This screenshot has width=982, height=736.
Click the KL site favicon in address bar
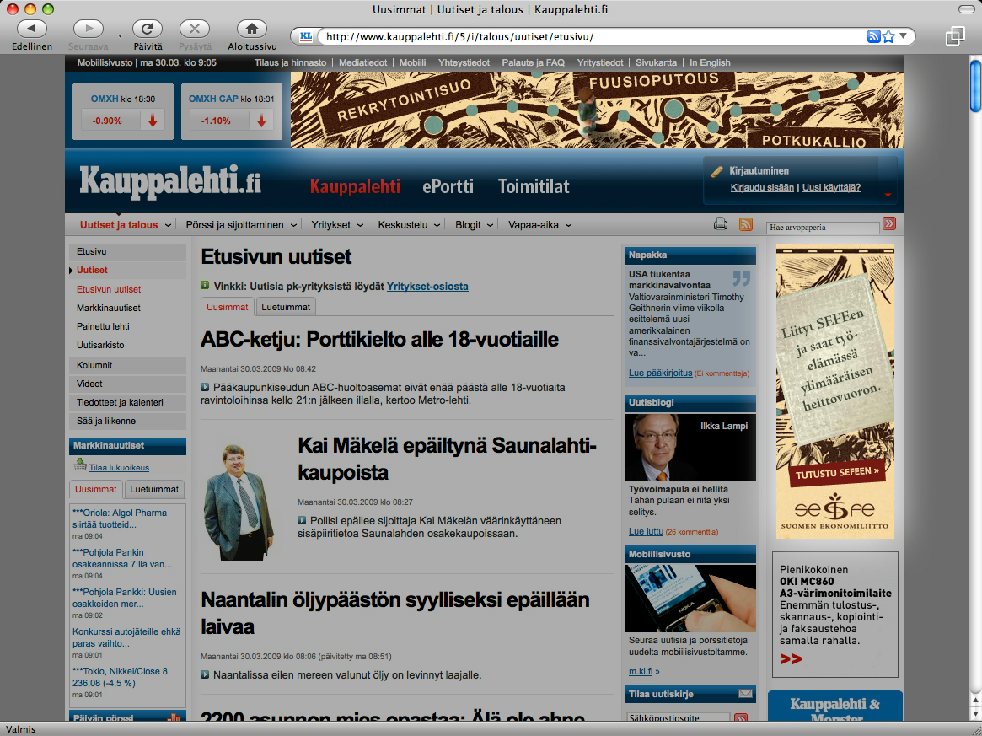click(x=306, y=36)
